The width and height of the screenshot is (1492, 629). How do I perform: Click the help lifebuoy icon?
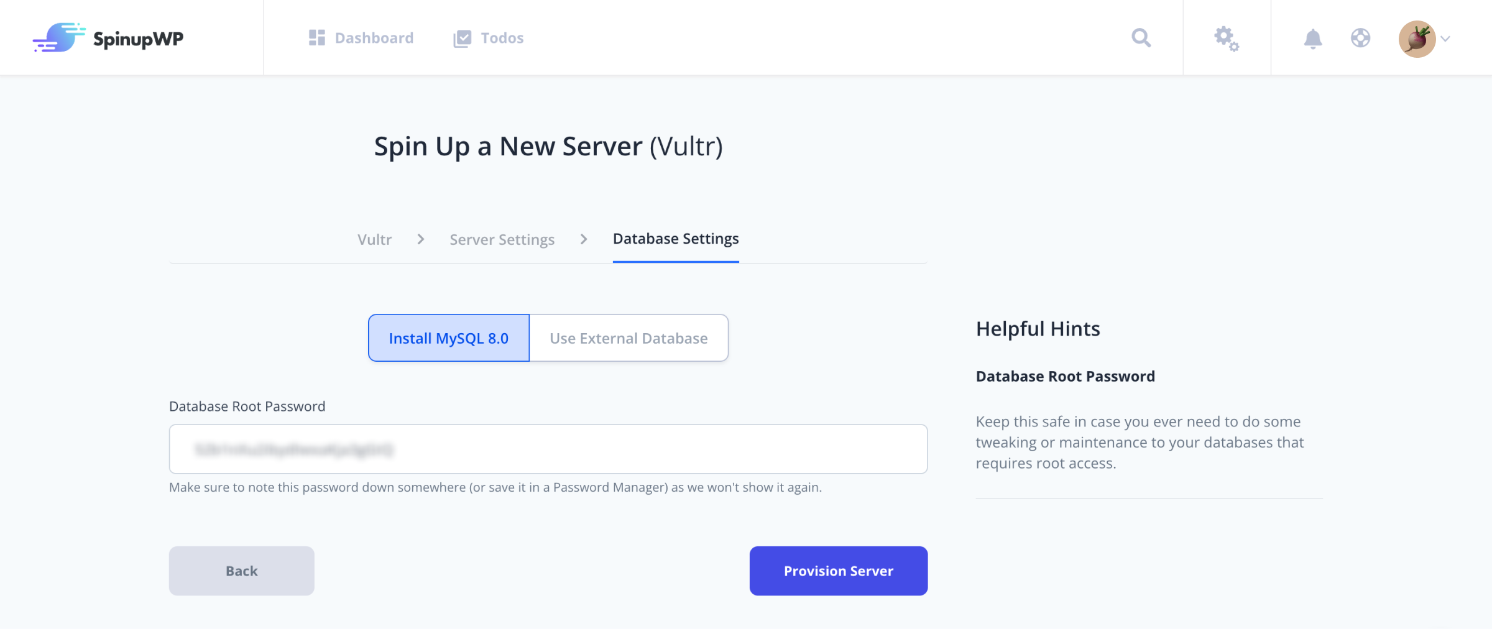(1360, 38)
